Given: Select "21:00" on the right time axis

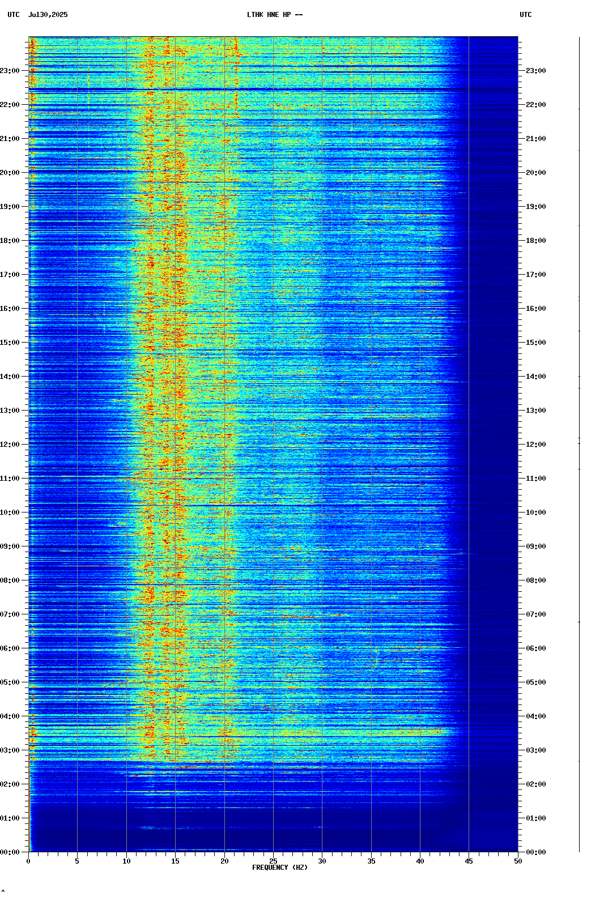Looking at the screenshot, I should [536, 139].
